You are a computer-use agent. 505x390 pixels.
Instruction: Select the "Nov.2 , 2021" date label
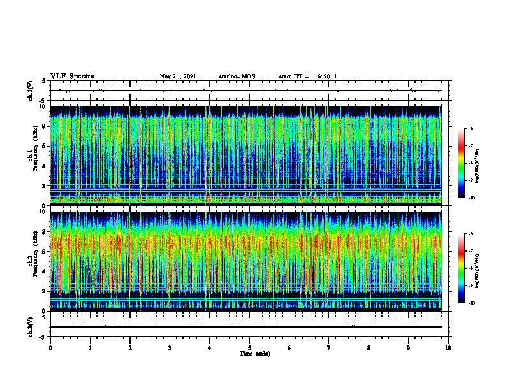pos(178,76)
